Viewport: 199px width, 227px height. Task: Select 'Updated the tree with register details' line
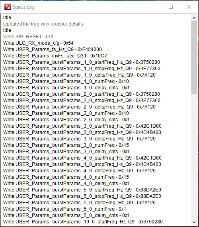click(43, 24)
